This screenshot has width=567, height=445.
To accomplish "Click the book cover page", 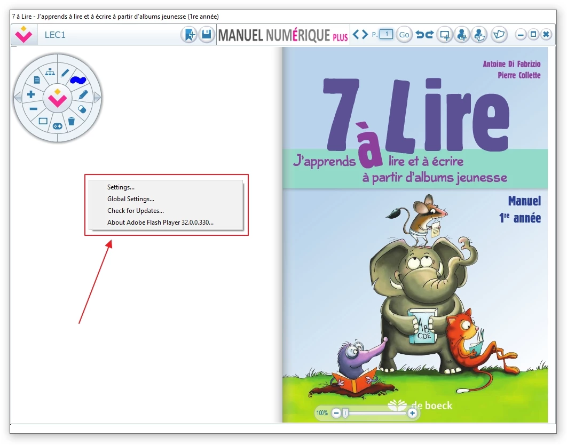I will coord(415,235).
